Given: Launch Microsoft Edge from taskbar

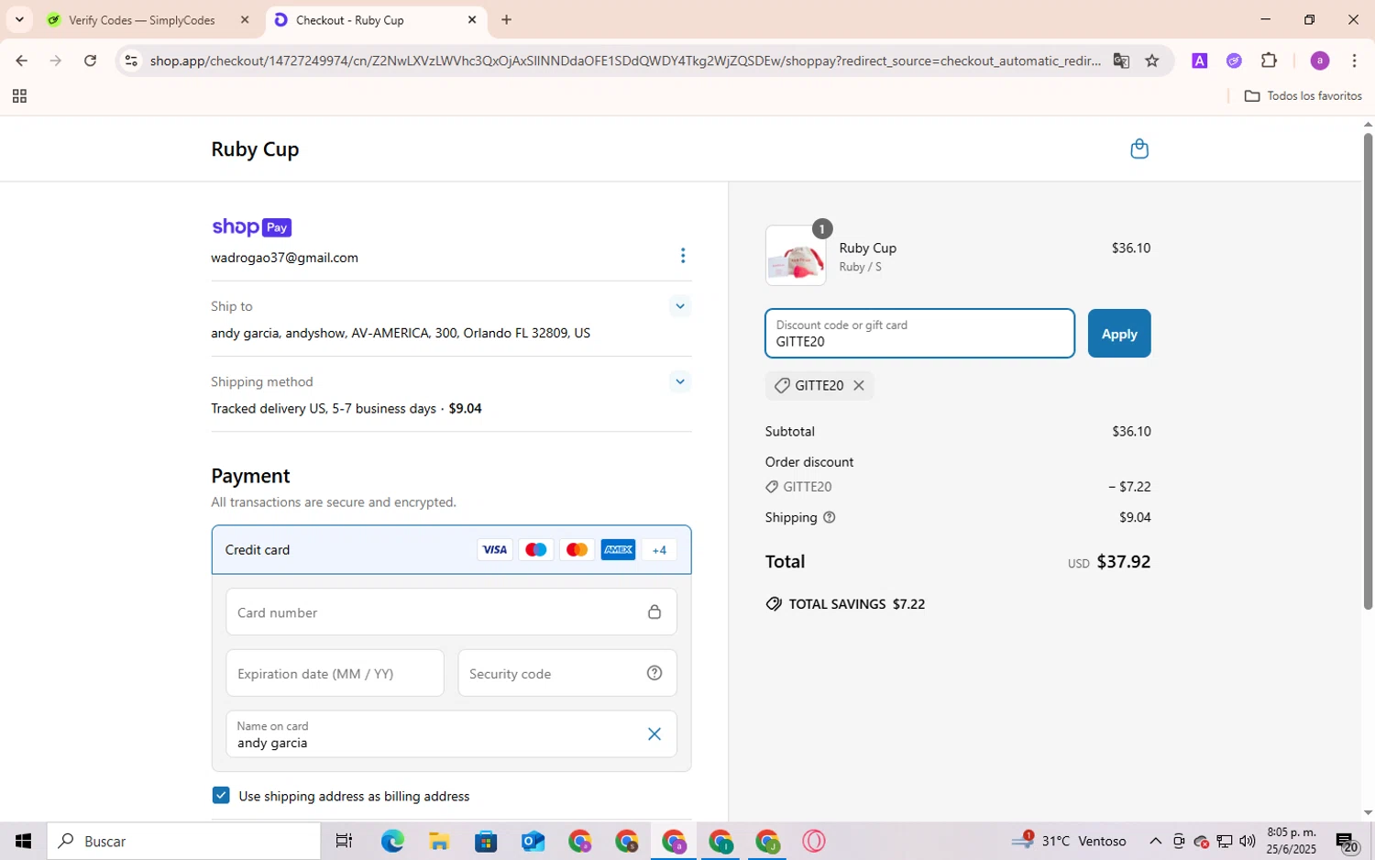Looking at the screenshot, I should click(x=392, y=841).
